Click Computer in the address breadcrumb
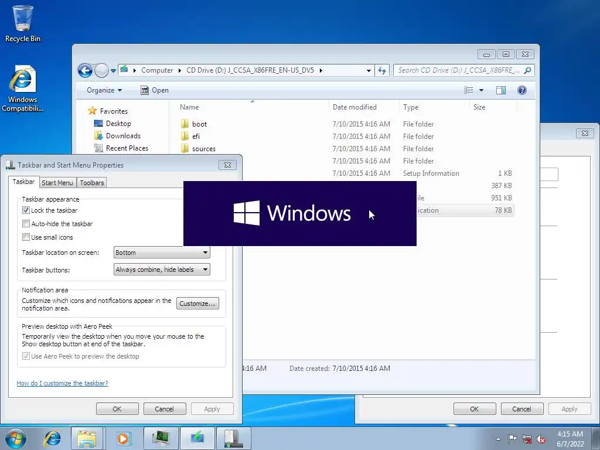Viewport: 600px width, 450px height. (x=157, y=70)
